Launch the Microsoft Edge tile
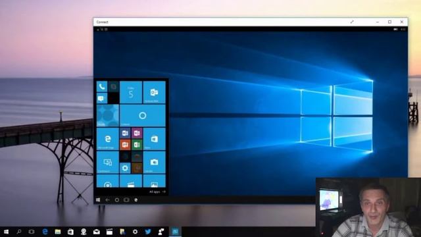This screenshot has height=237, width=421. pyautogui.click(x=108, y=139)
